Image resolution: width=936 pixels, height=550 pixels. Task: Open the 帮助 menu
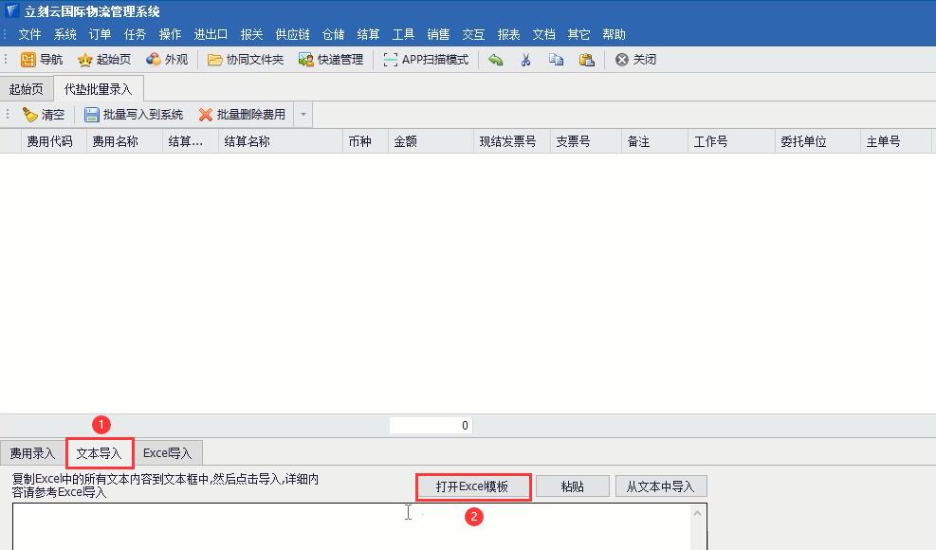point(615,35)
